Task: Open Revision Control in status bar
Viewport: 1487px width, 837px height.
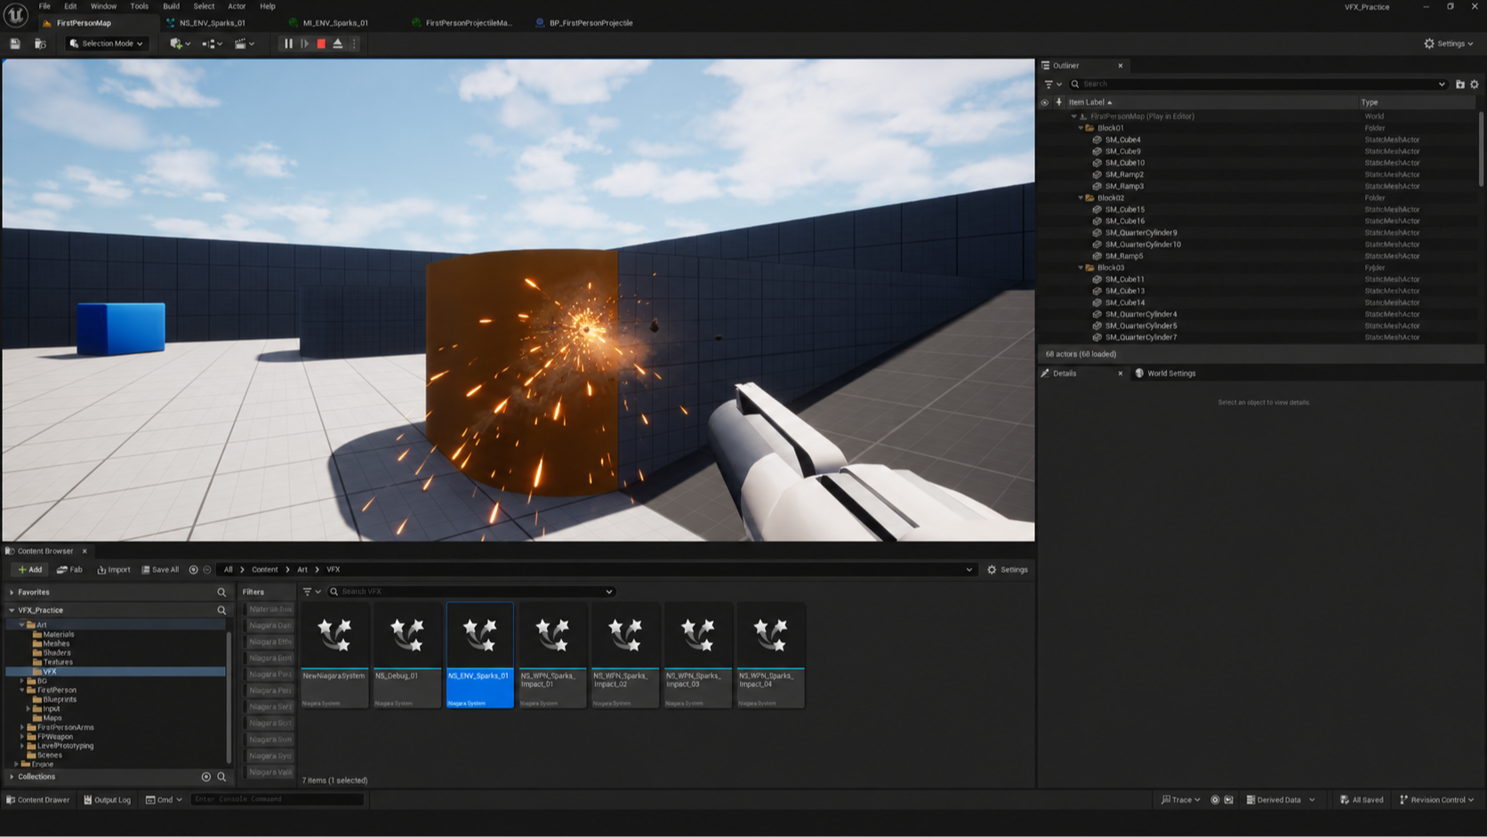Action: coord(1436,800)
